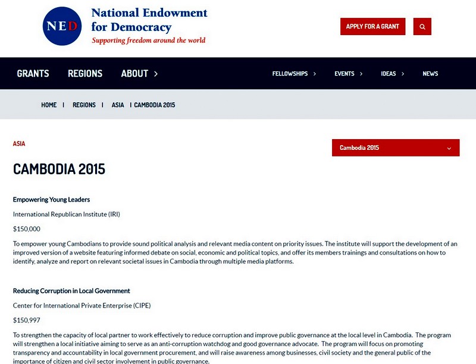
Task: Open the search magnifier icon button
Action: 422,27
